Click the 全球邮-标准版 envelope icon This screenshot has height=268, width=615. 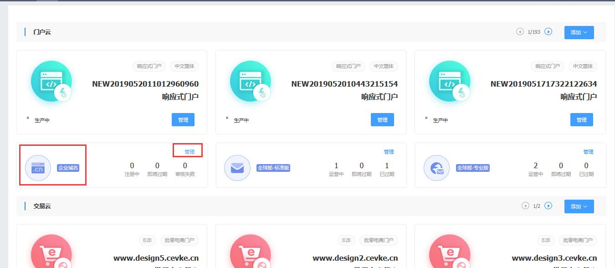point(237,168)
